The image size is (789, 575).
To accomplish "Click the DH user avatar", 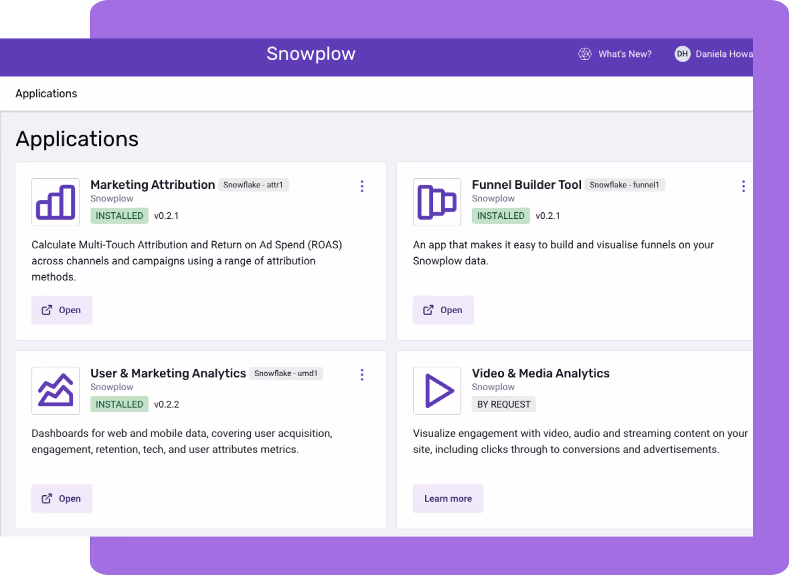I will tap(682, 54).
